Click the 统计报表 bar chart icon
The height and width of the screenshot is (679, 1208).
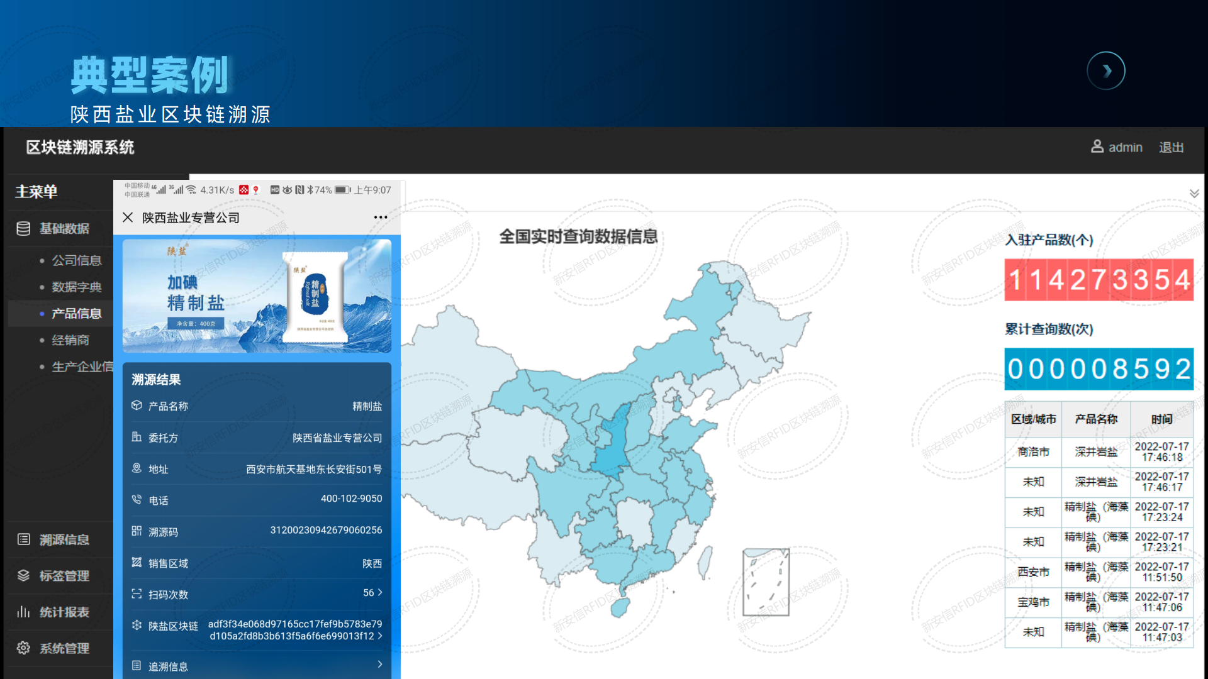tap(23, 612)
